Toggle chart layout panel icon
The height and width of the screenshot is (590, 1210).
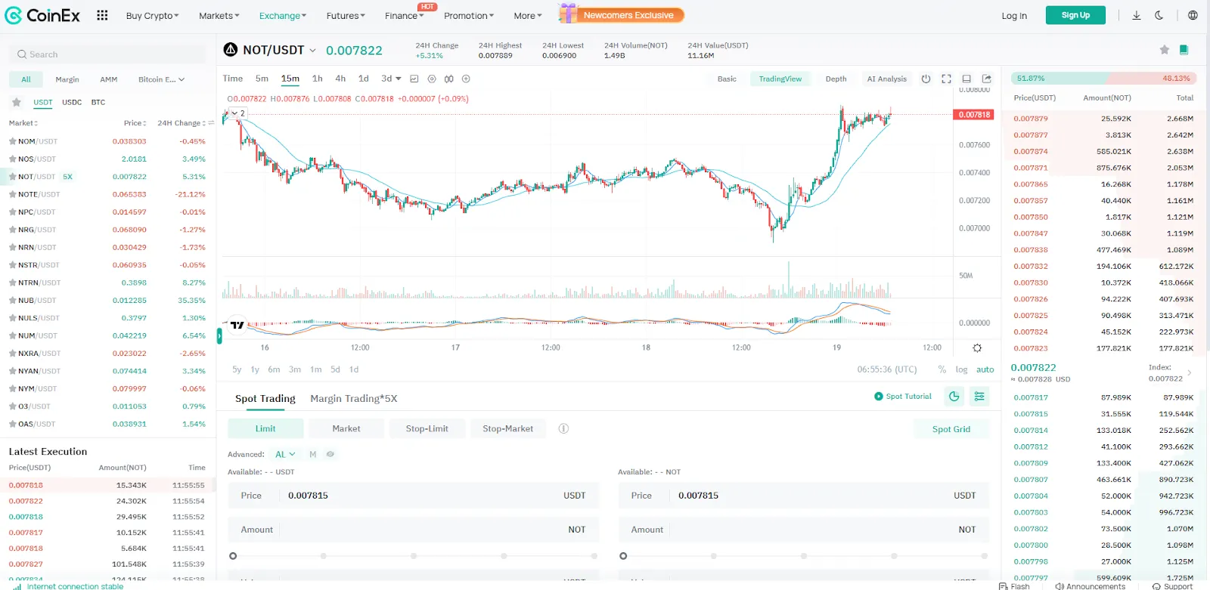click(x=966, y=79)
